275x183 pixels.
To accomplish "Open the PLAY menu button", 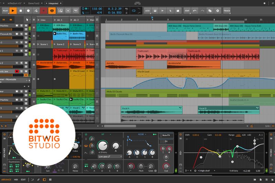I will (x=5, y=11).
